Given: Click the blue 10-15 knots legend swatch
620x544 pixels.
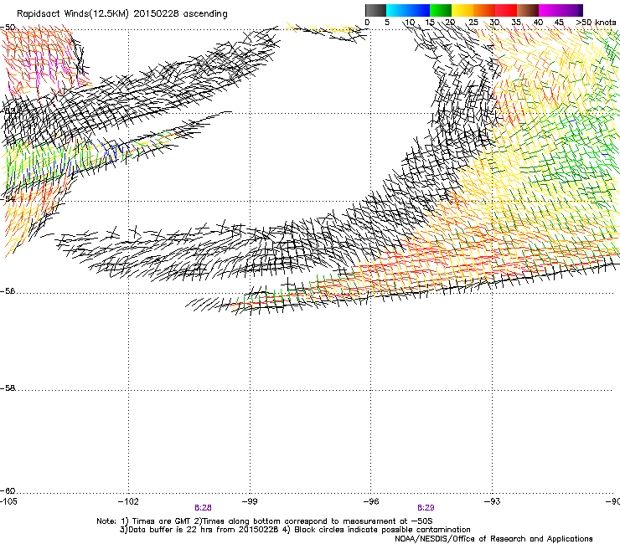Looking at the screenshot, I should (419, 10).
